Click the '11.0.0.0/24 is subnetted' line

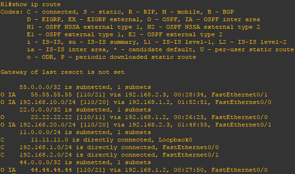pos(85,132)
